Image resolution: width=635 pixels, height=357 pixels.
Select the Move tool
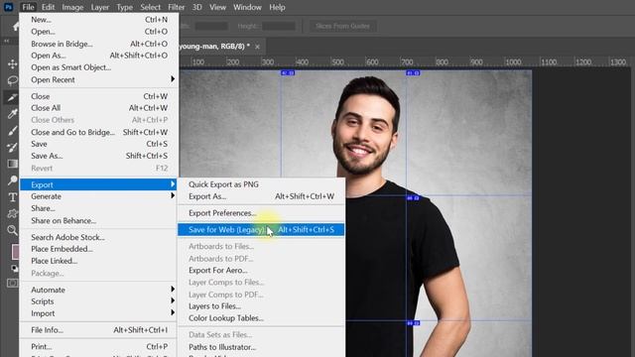pyautogui.click(x=13, y=63)
